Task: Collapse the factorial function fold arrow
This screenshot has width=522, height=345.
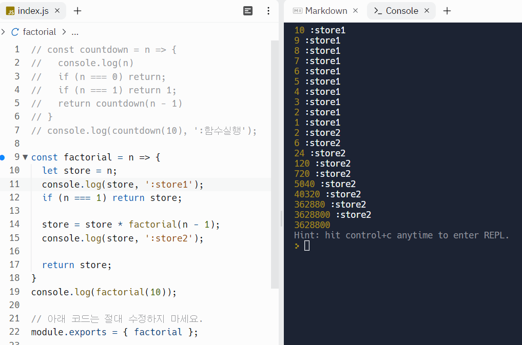Action: pyautogui.click(x=25, y=157)
